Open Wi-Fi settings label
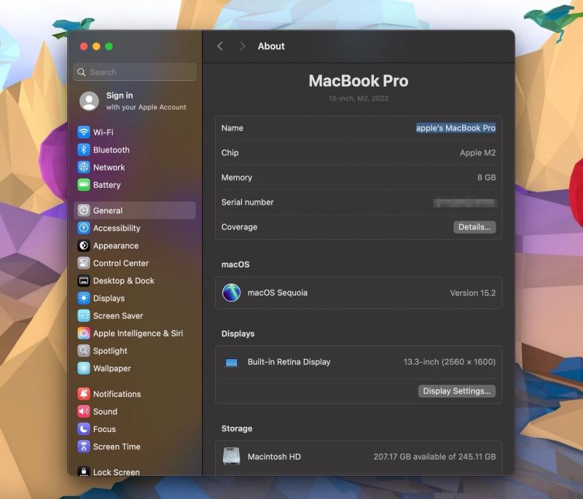Screen dimensions: 583x499 (x=103, y=133)
